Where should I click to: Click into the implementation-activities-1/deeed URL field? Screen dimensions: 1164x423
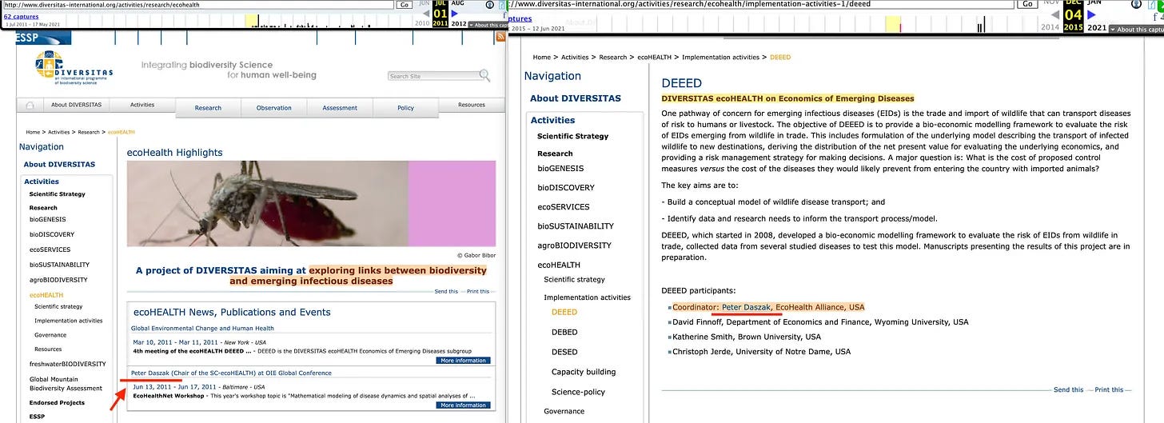click(762, 4)
